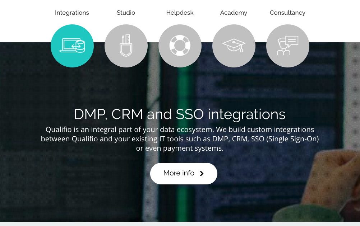
Task: Click the chevron arrow in More info
Action: tap(202, 174)
